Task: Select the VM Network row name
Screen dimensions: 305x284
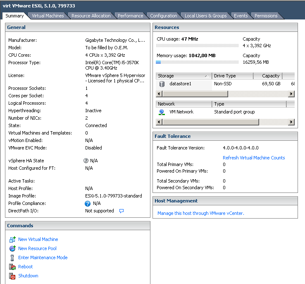Action: [181, 112]
